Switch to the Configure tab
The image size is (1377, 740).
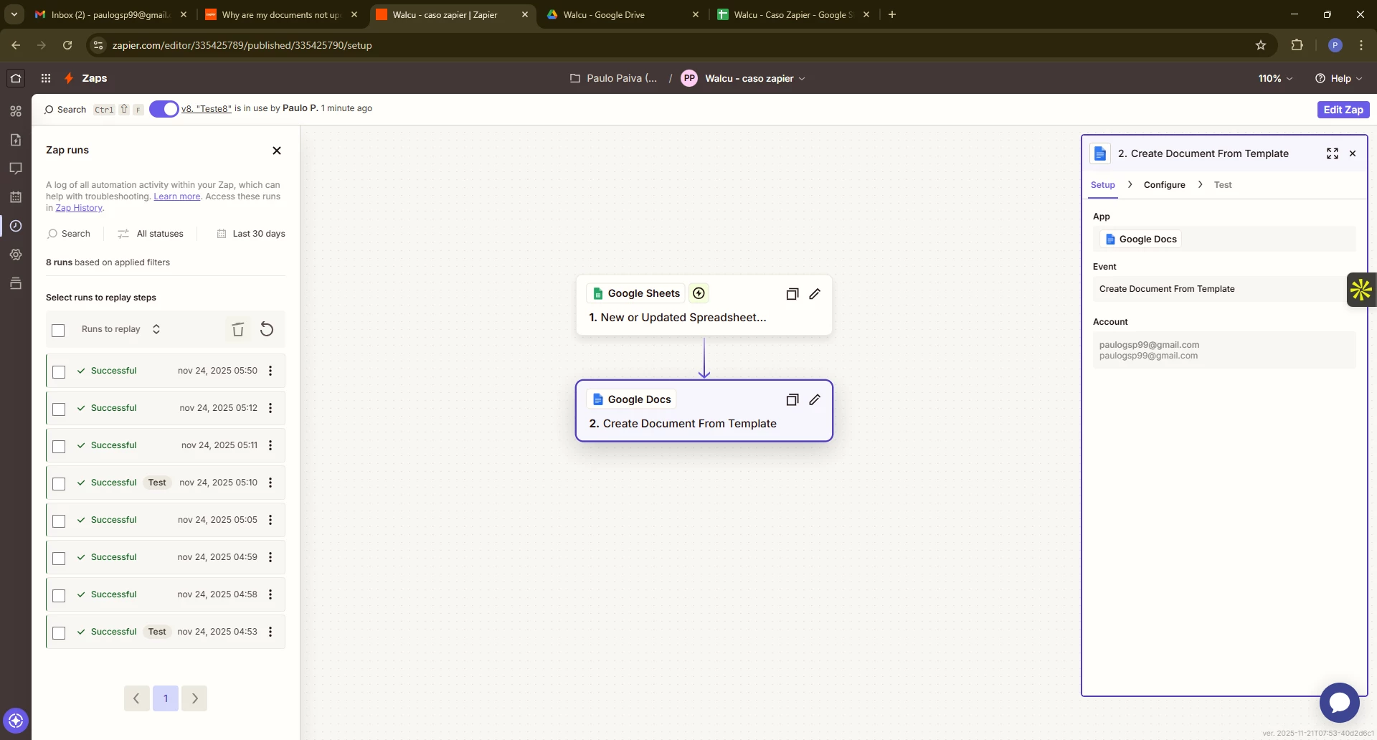coord(1164,185)
